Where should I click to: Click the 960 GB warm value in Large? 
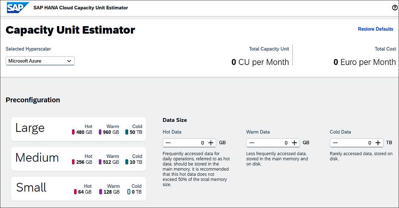pos(111,132)
